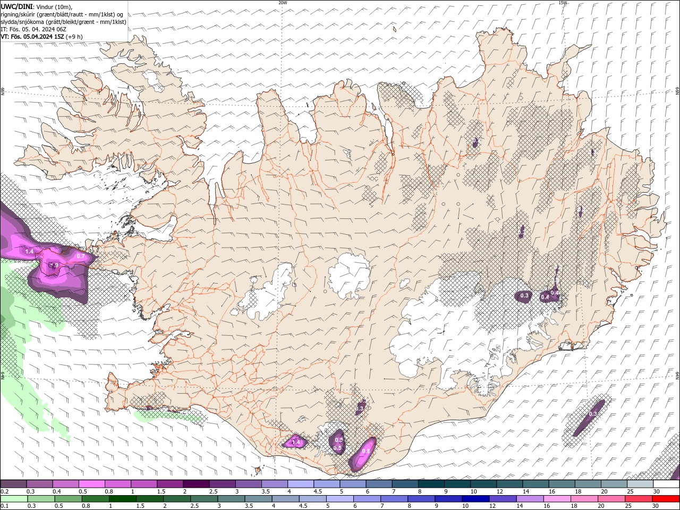Click the light pink 16 swatch in bottom legend row
This screenshot has width=680, height=510.
tap(557, 499)
